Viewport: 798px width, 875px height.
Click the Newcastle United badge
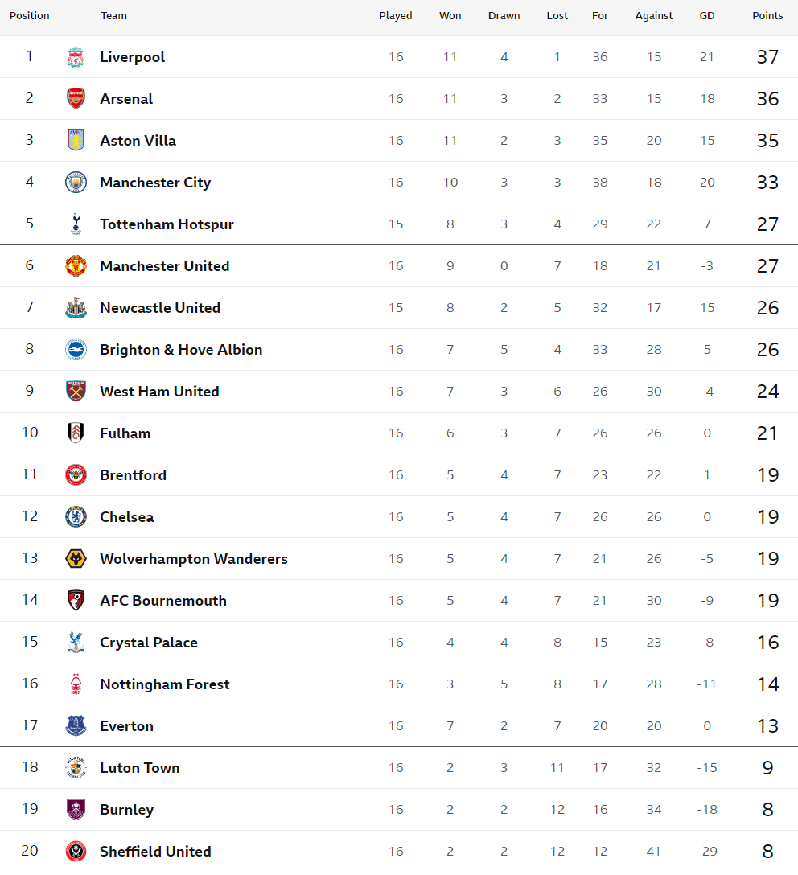pos(76,308)
